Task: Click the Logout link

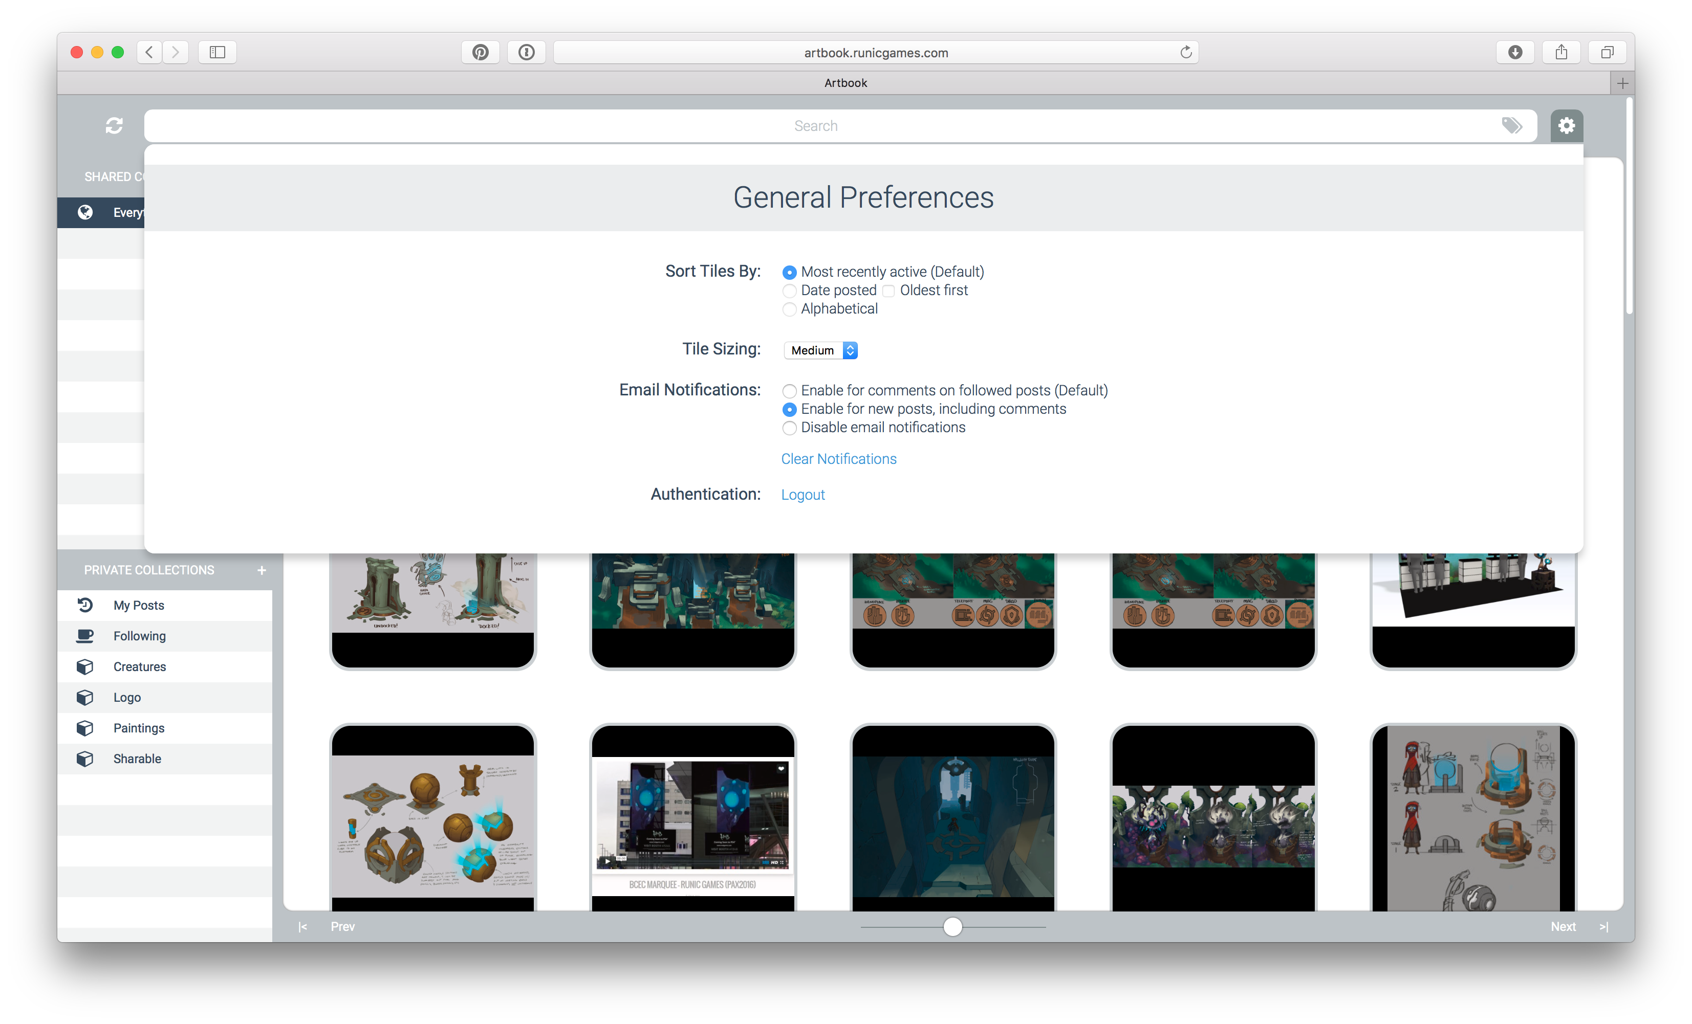Action: coord(802,495)
